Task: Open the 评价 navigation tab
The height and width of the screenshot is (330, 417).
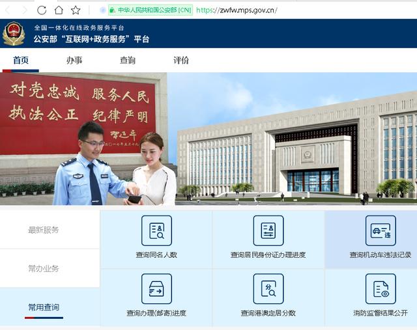Action: point(181,61)
